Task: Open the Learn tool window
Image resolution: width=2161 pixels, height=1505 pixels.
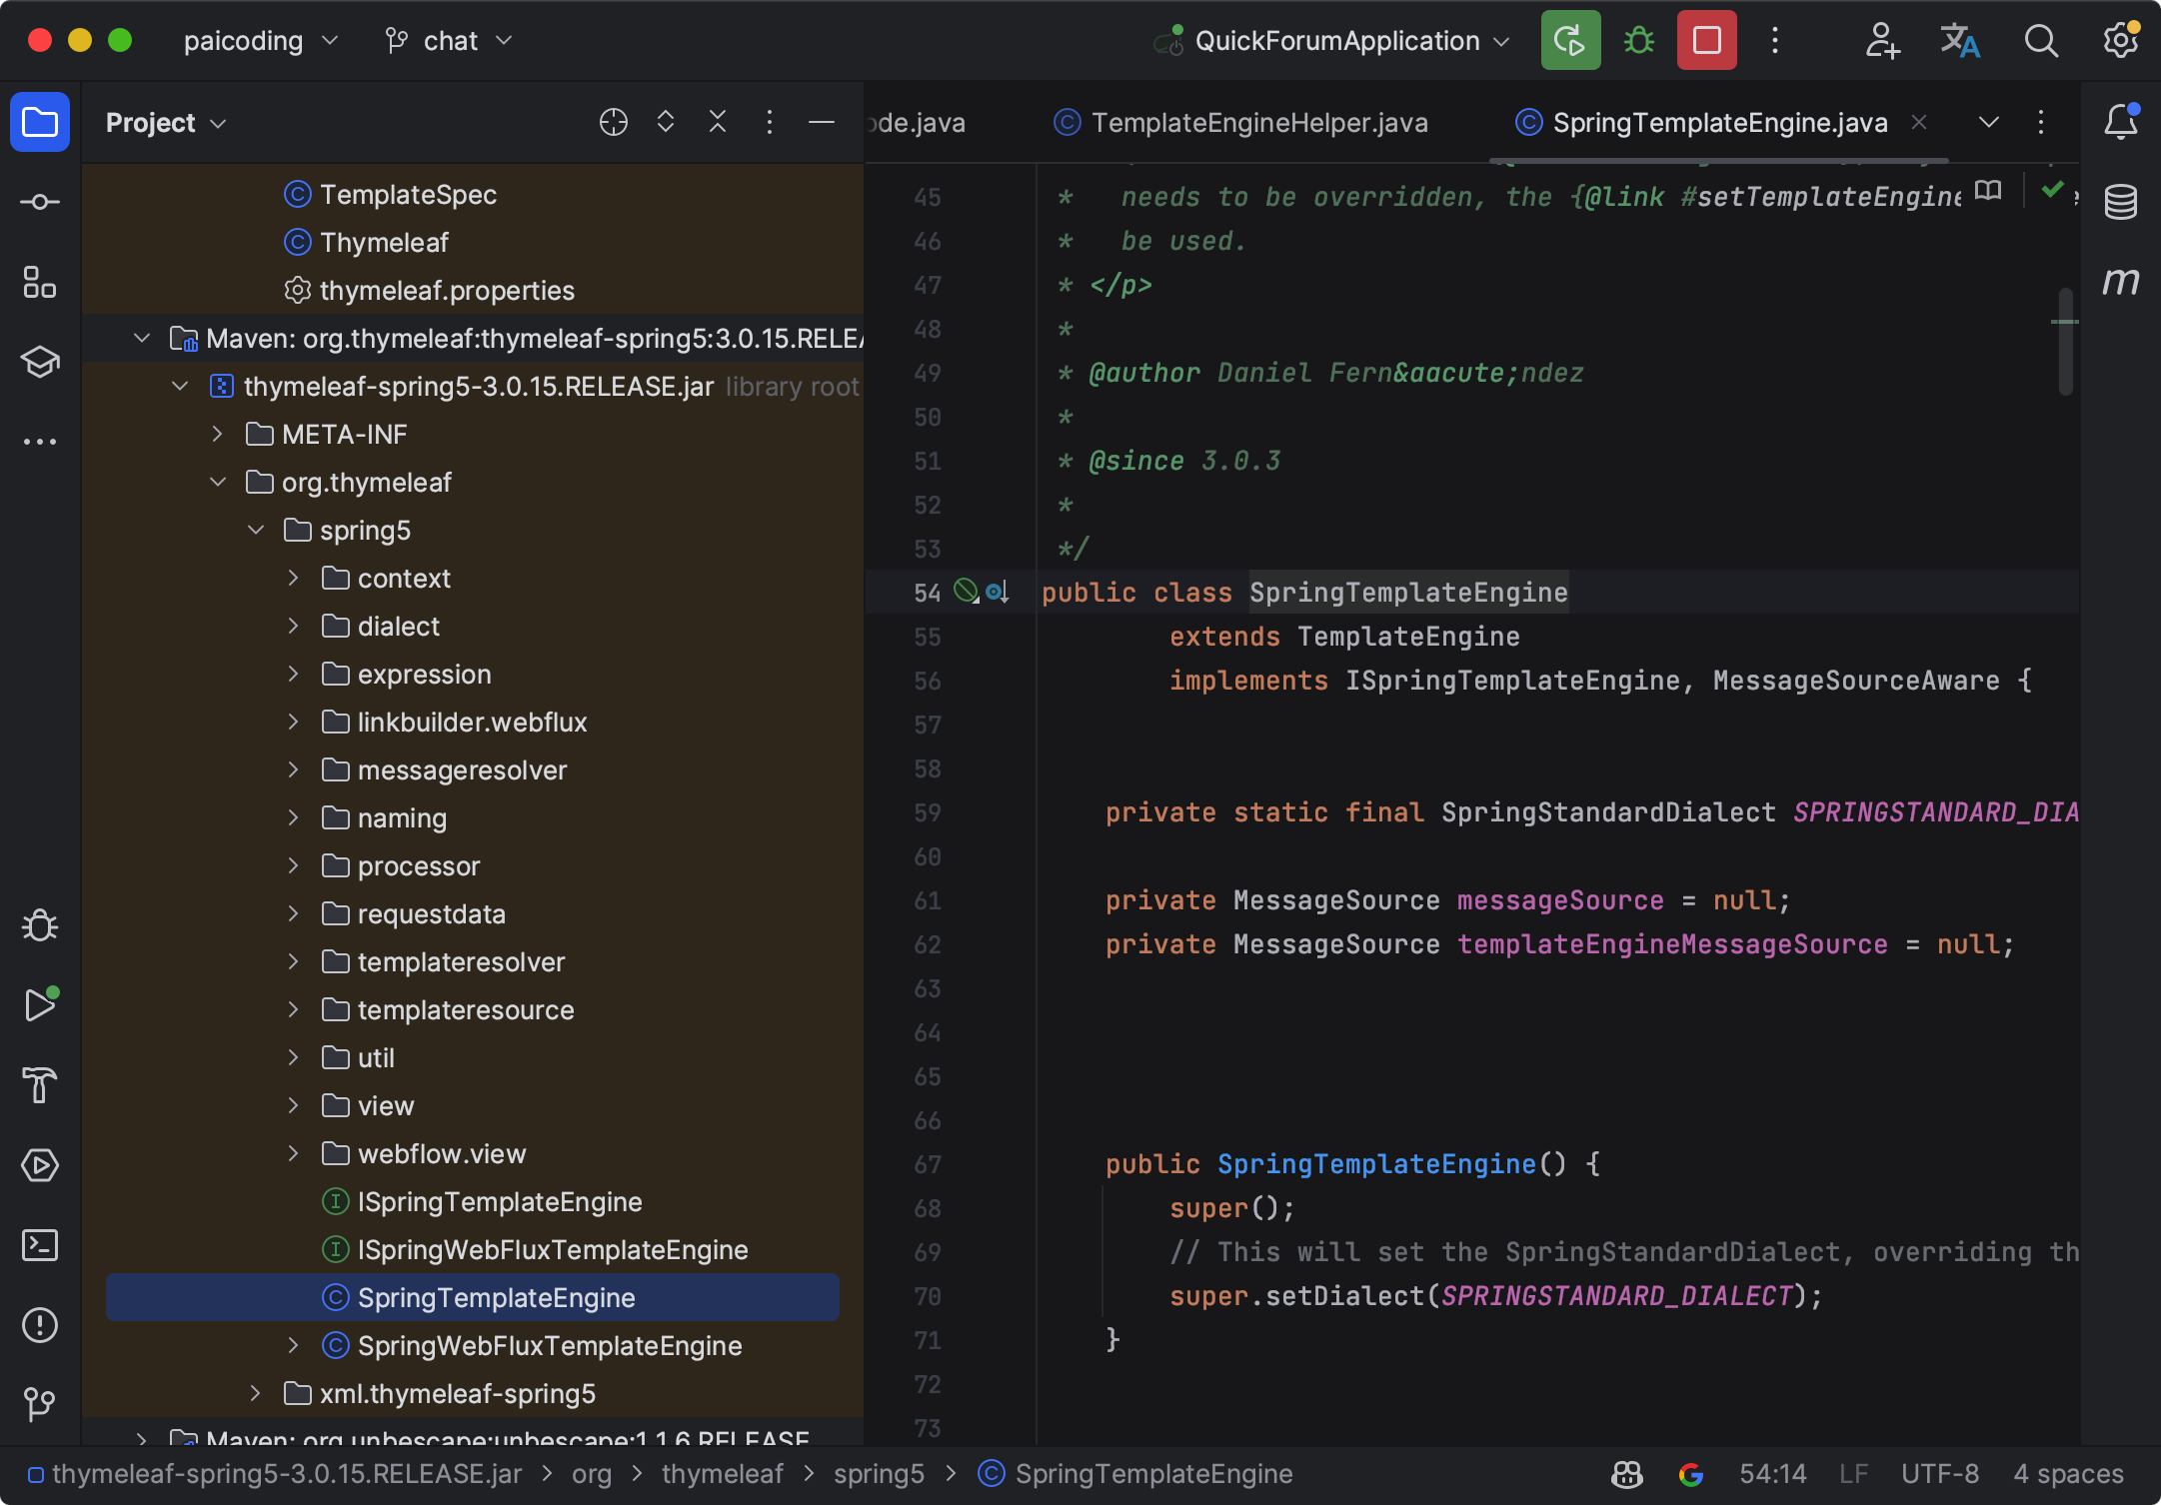Action: (x=40, y=362)
